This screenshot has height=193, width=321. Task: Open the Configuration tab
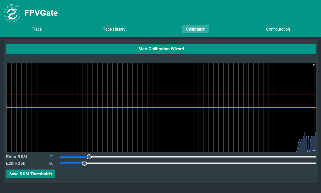278,29
